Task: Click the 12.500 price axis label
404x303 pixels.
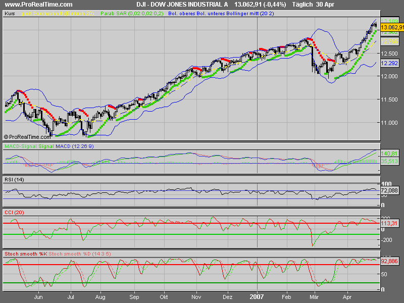Action: coord(389,54)
